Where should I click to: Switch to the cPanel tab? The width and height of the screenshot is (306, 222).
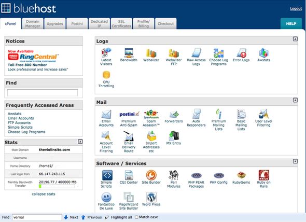pos(10,24)
